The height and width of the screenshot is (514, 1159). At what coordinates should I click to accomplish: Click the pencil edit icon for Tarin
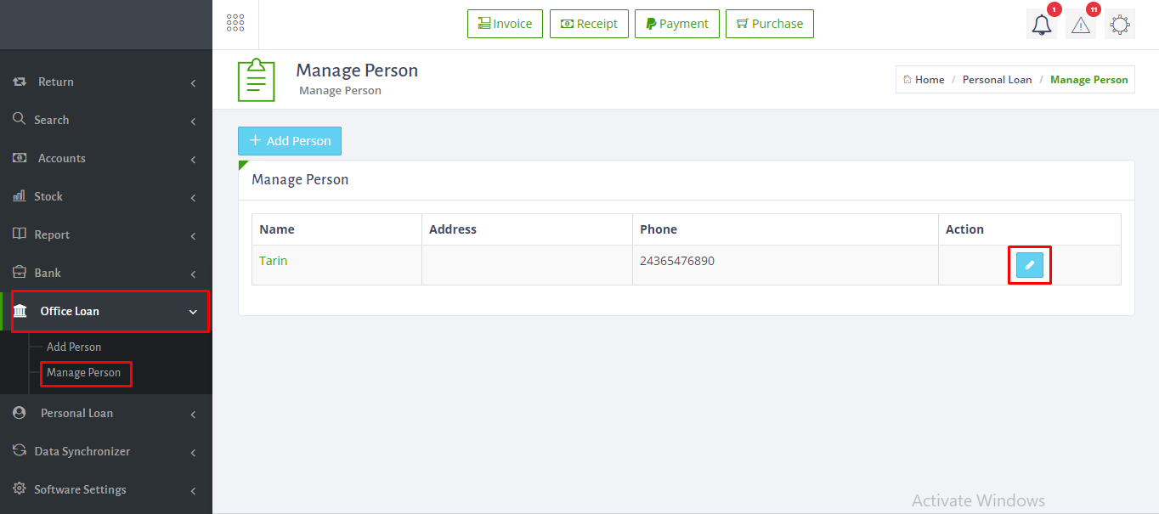pyautogui.click(x=1029, y=265)
